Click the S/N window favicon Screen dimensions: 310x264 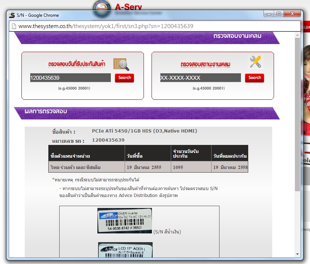(12, 15)
